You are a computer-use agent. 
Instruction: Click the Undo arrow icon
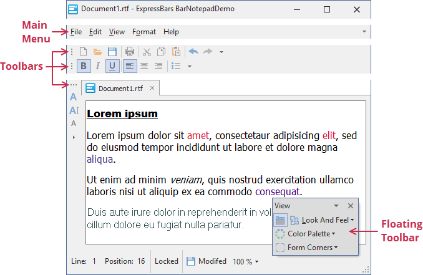(x=193, y=52)
